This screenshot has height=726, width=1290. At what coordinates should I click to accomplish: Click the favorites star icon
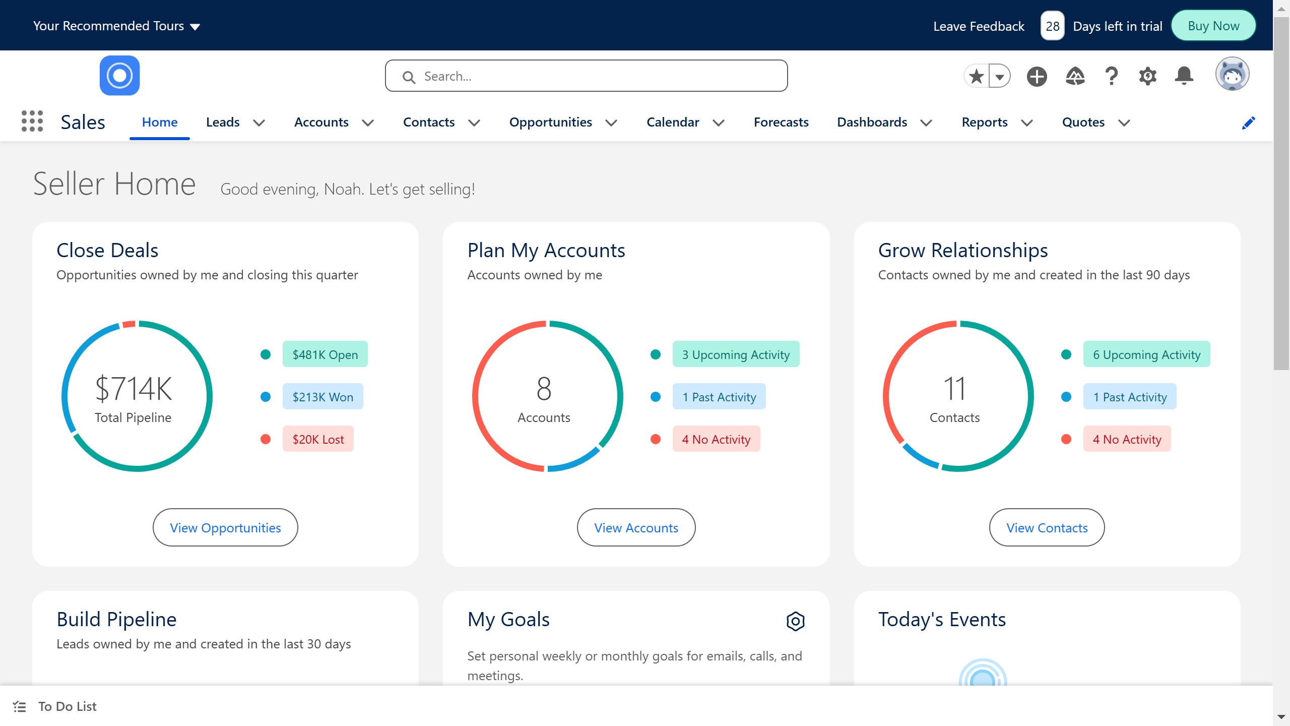click(x=976, y=76)
